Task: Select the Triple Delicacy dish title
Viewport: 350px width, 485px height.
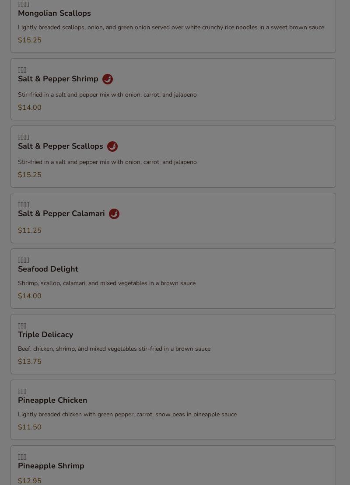Action: click(45, 335)
